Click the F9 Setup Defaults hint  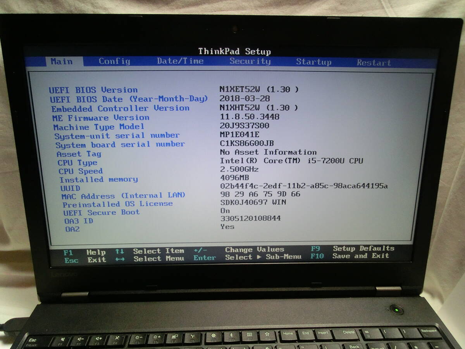(353, 249)
